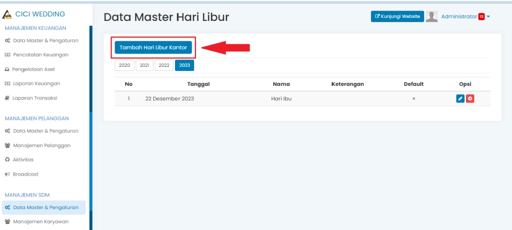512x230 pixels.
Task: Click the No column header
Action: 128,84
